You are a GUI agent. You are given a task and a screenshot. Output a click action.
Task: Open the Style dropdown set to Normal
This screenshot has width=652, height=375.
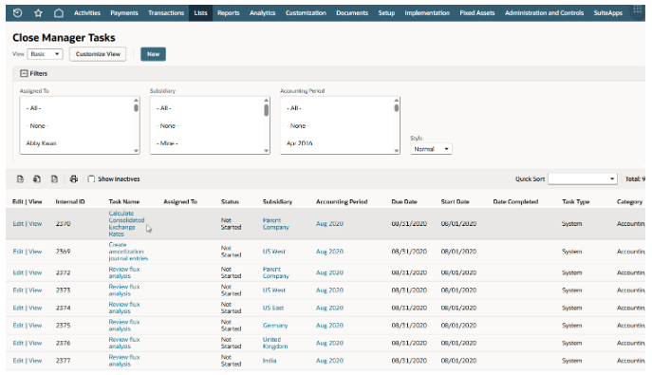[x=431, y=149]
